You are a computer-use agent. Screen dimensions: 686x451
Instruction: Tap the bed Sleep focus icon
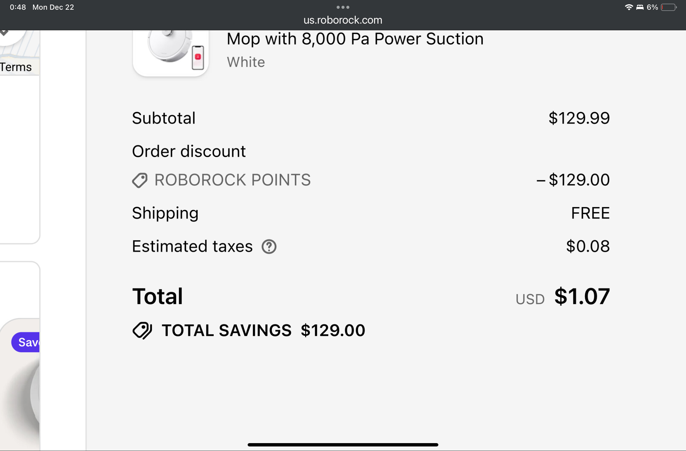pos(640,7)
